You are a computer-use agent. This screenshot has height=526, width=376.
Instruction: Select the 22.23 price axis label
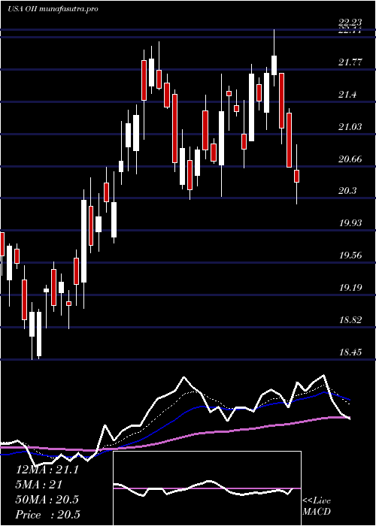[350, 23]
